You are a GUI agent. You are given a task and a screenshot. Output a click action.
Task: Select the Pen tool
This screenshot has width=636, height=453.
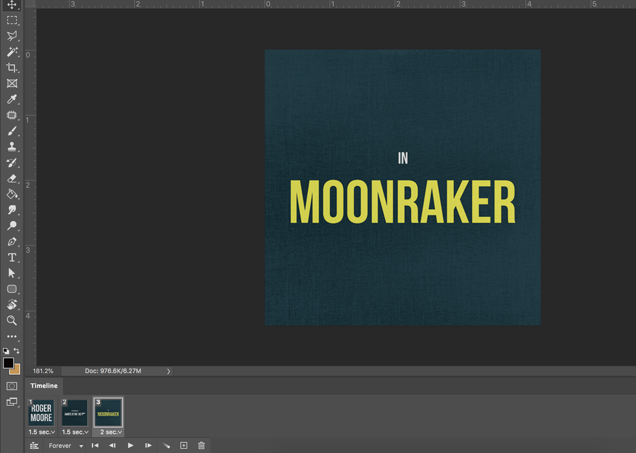[x=12, y=242]
